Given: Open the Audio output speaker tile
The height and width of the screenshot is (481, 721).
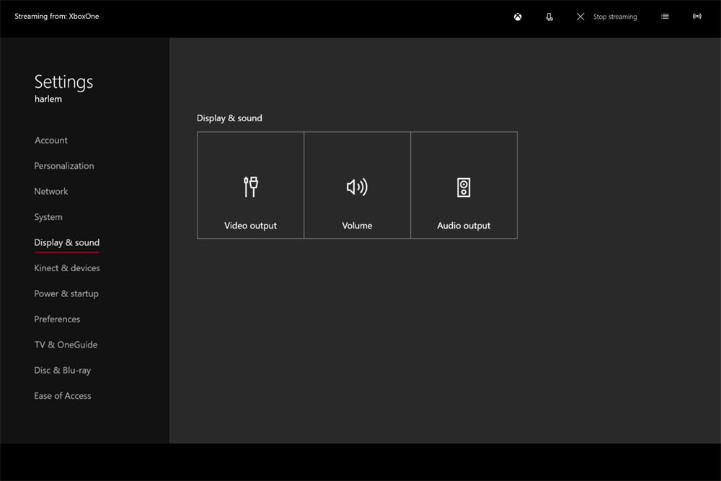Looking at the screenshot, I should pyautogui.click(x=464, y=185).
